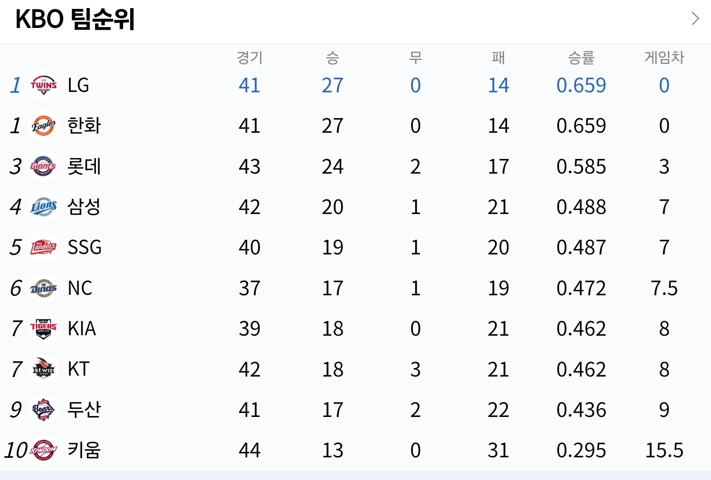The width and height of the screenshot is (711, 480).
Task: Select the 게임차 column header
Action: 664,58
